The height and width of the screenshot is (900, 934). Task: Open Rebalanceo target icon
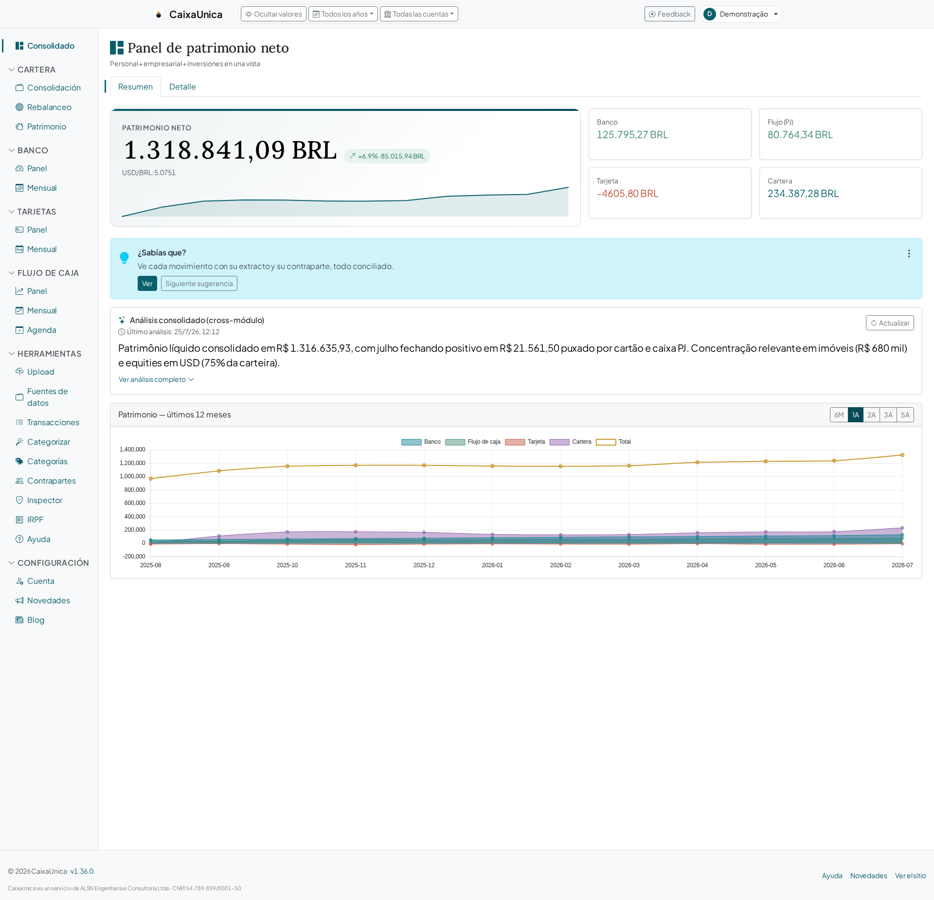(x=19, y=107)
